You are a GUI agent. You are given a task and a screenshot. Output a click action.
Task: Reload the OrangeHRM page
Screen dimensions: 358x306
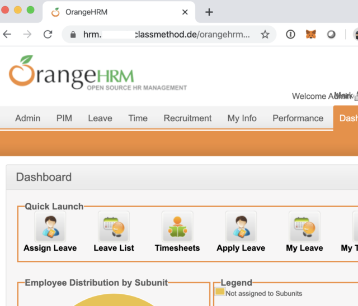[x=48, y=35]
